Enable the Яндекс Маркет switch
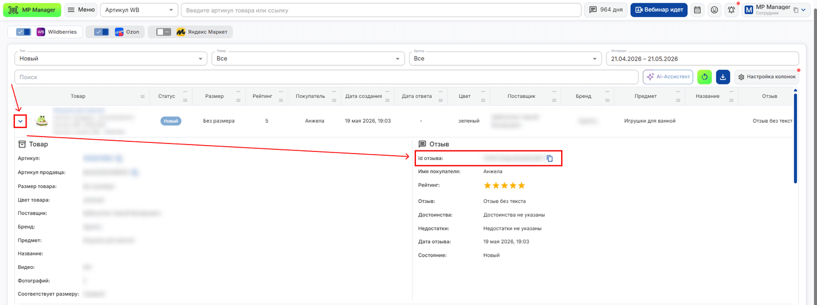Viewport: 817px width, 305px height. (x=164, y=32)
